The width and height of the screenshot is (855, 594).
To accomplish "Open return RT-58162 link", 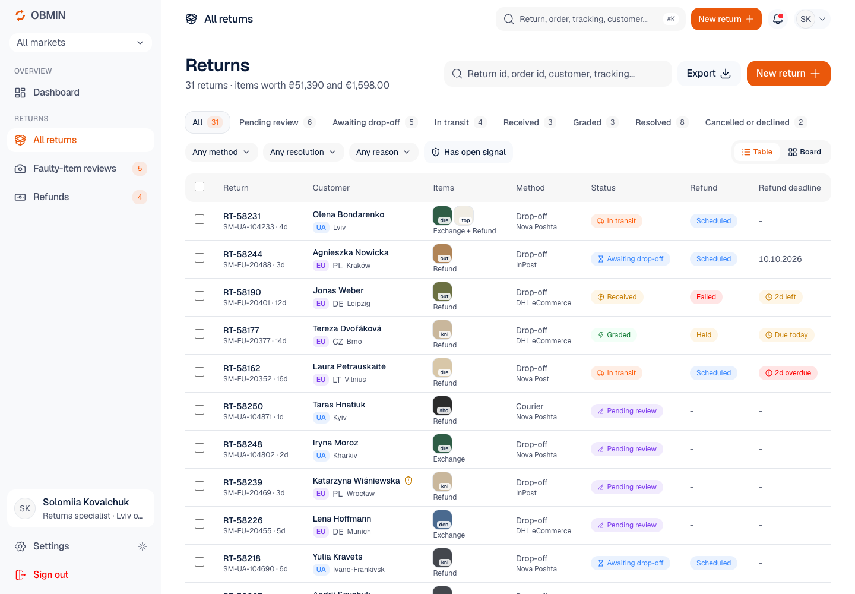I will click(x=242, y=368).
